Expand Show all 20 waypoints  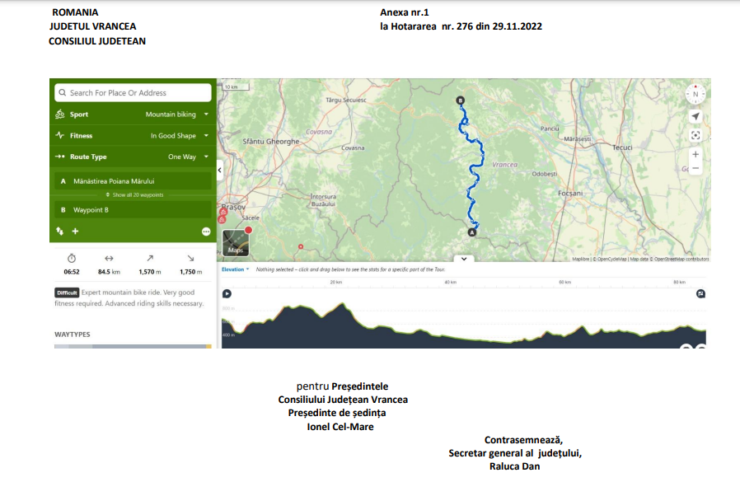click(x=133, y=195)
